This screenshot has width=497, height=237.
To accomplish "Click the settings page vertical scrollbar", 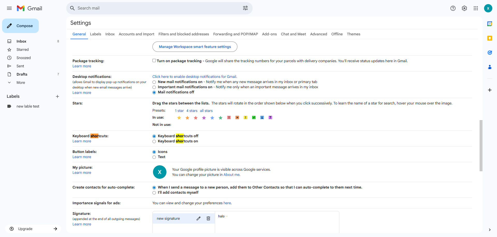I will (481, 145).
